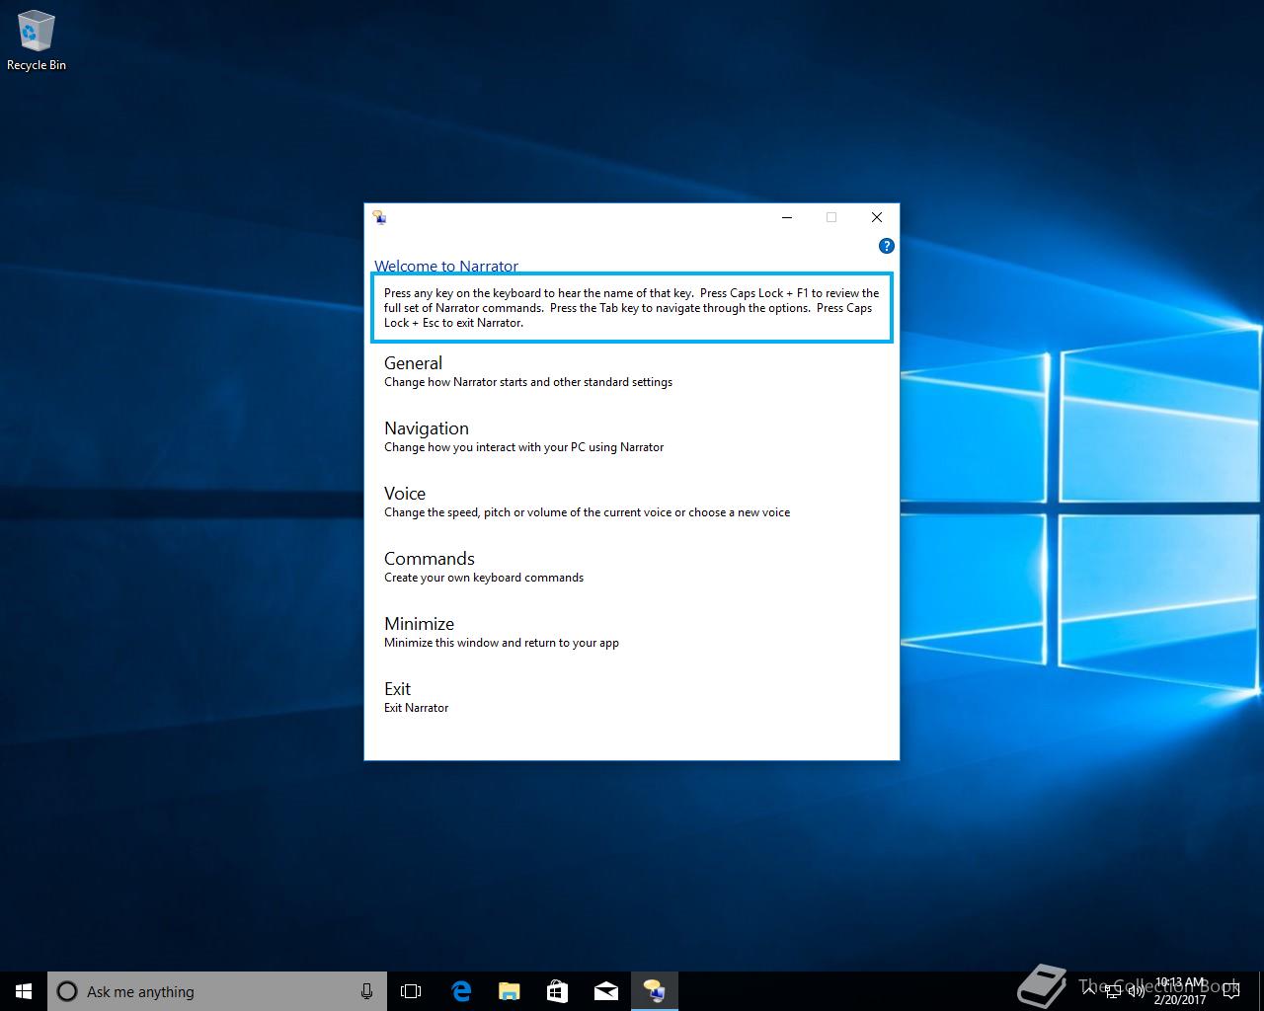Image resolution: width=1264 pixels, height=1011 pixels.
Task: Open the Windows Start menu
Action: click(24, 991)
